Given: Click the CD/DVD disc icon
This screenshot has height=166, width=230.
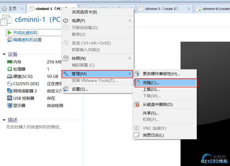Looking at the screenshot, I should [x=10, y=84].
